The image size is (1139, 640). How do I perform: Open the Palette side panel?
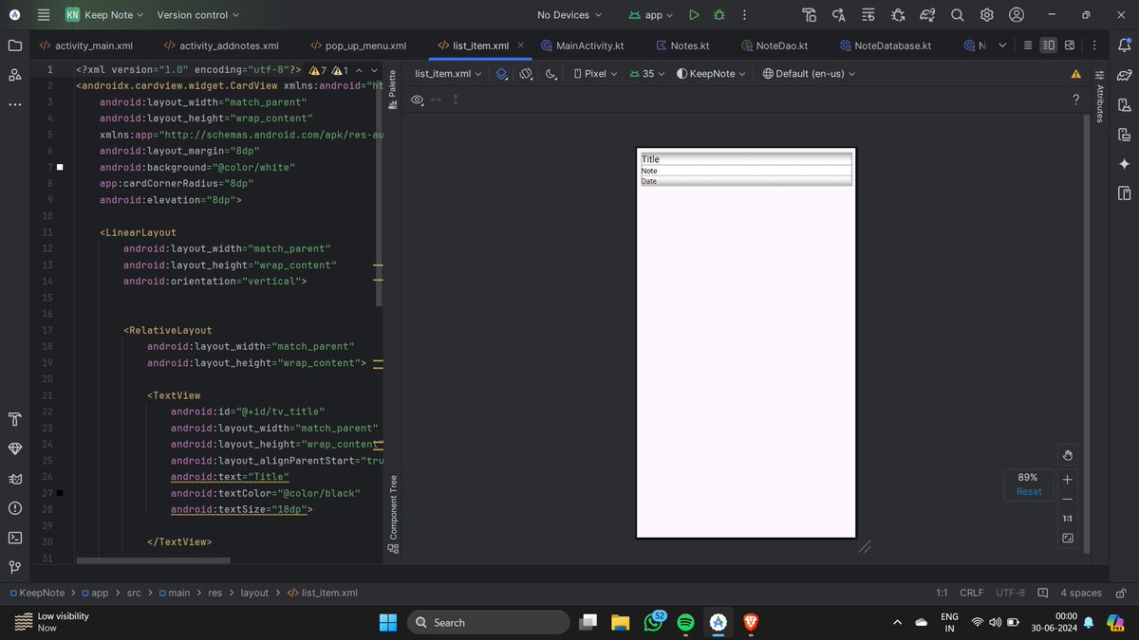(393, 90)
